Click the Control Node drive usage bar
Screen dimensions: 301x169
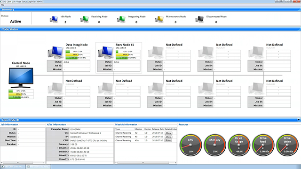click(21, 97)
